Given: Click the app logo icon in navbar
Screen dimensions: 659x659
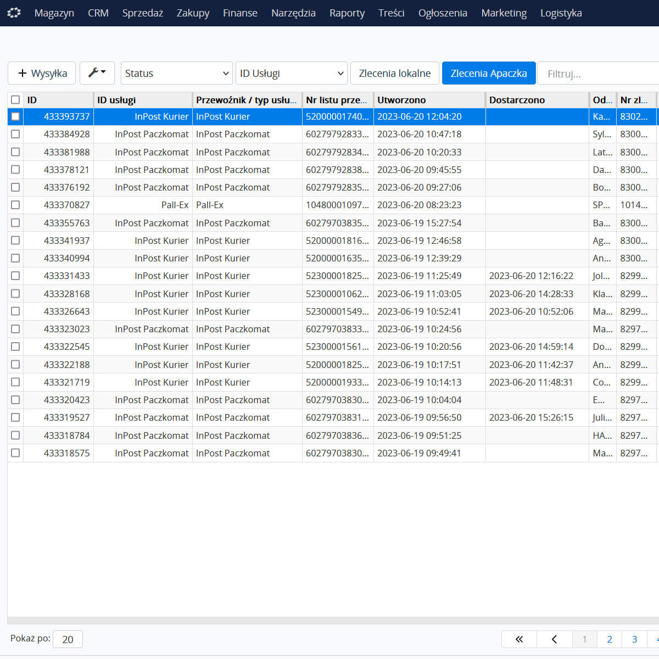Looking at the screenshot, I should 14,13.
